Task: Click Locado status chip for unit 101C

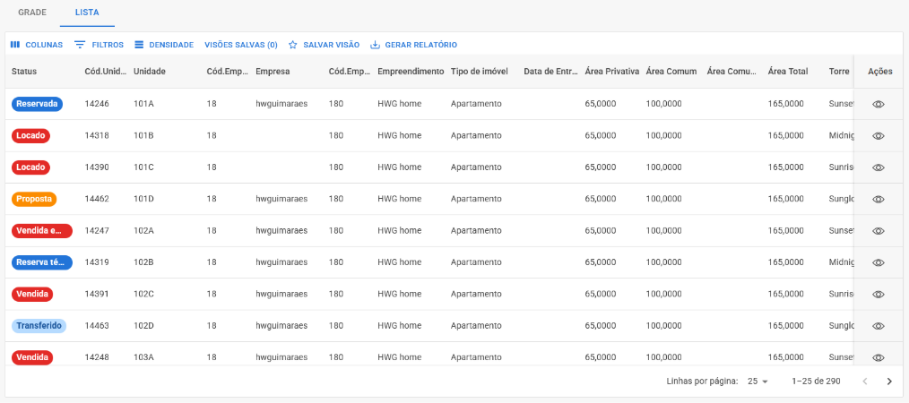Action: [x=30, y=167]
